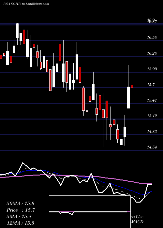Select the 5MA : 15.4 value
163x228 pixels.
click(x=19, y=217)
